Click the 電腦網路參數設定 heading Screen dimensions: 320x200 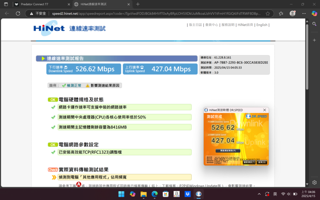click(x=78, y=145)
